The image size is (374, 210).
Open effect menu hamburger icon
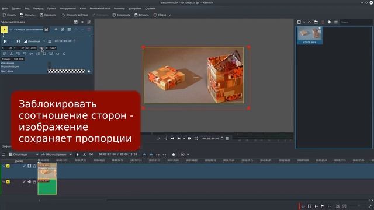click(x=69, y=30)
